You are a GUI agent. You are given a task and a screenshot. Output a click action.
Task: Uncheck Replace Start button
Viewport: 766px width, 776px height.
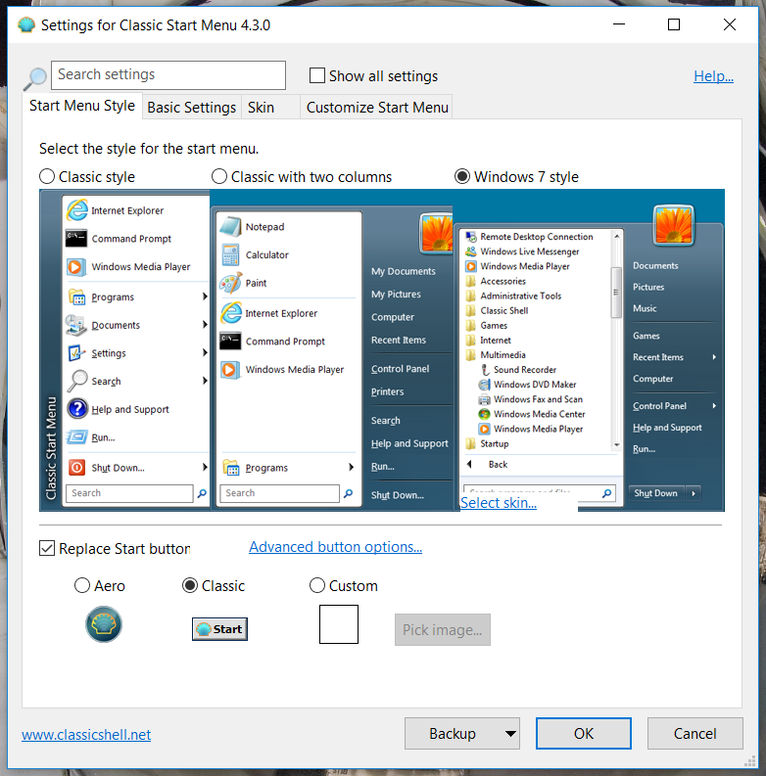pos(47,548)
